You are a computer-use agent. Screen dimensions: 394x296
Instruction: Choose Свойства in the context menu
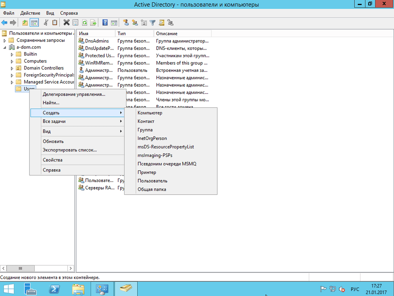point(77,160)
